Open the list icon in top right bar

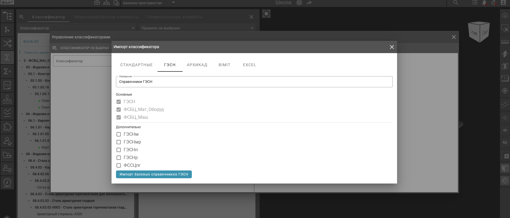(475, 3)
